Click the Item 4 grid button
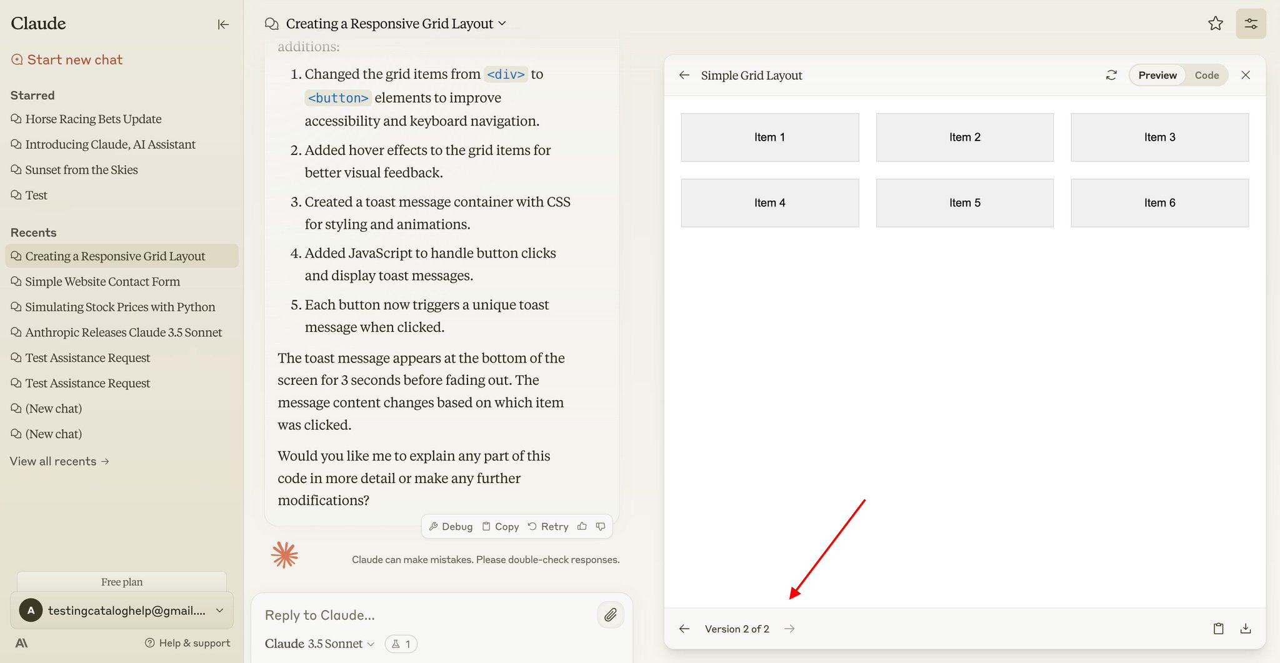1280x663 pixels. click(769, 203)
